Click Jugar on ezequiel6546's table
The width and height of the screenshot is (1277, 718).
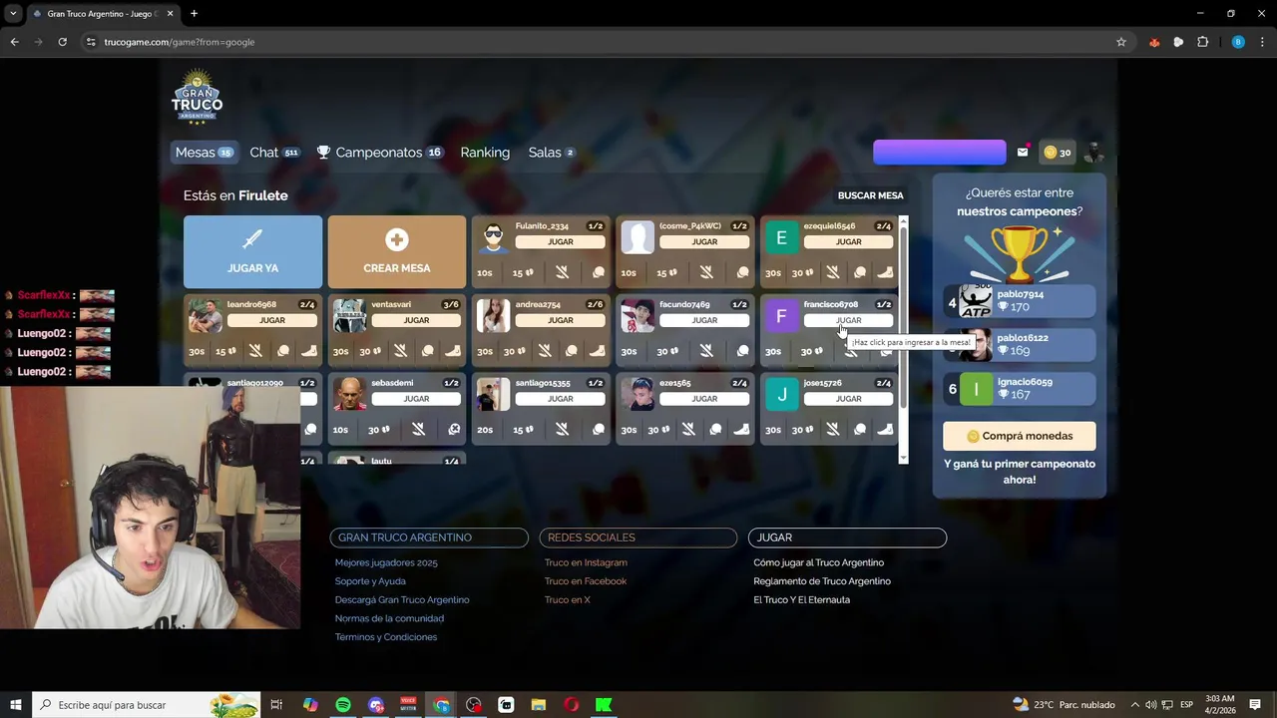tap(848, 242)
